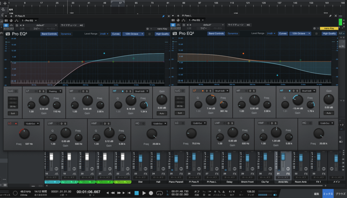Viewport: 347px width, 198px height.
Task: Switch to Band Controls in right EQ
Action: (x=216, y=34)
